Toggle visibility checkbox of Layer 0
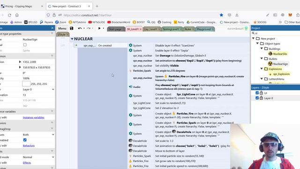 click(257, 98)
